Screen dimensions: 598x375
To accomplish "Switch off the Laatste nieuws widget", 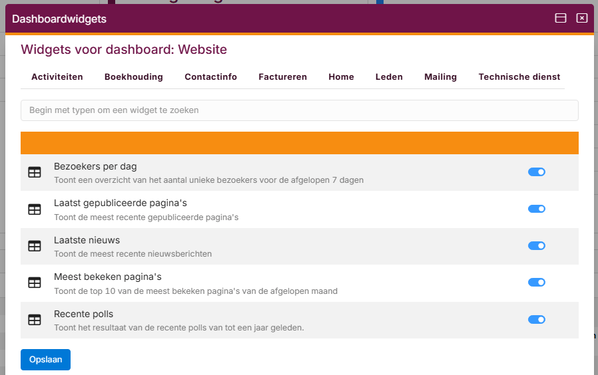I will [537, 245].
